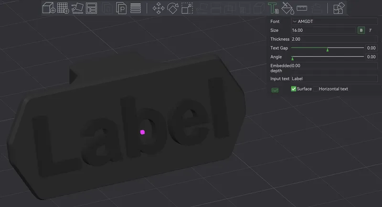The height and width of the screenshot is (207, 382).
Task: Click the Thickness field showing 2.00
Action: click(334, 39)
